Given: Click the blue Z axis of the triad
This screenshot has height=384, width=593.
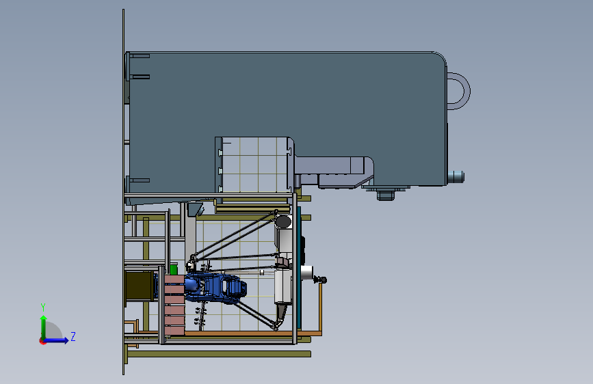Looking at the screenshot, I should click(x=57, y=340).
